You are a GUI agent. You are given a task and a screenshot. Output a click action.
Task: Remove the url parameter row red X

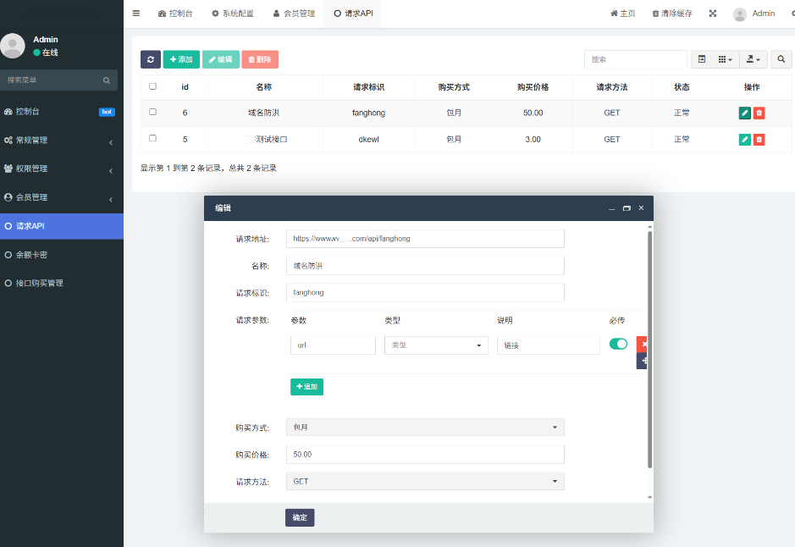coord(643,345)
